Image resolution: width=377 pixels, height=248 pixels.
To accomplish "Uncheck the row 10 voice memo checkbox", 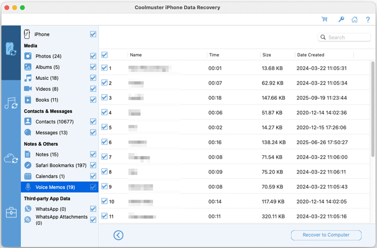I will click(104, 201).
